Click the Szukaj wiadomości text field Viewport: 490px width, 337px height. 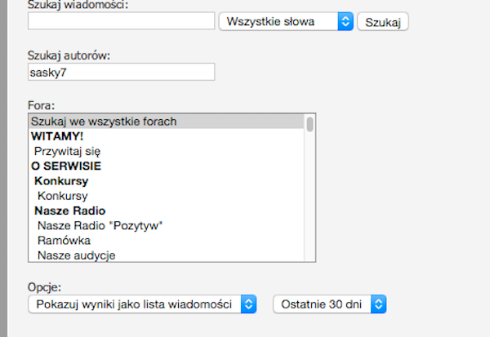click(121, 21)
